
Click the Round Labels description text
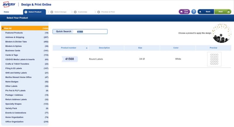96,59
